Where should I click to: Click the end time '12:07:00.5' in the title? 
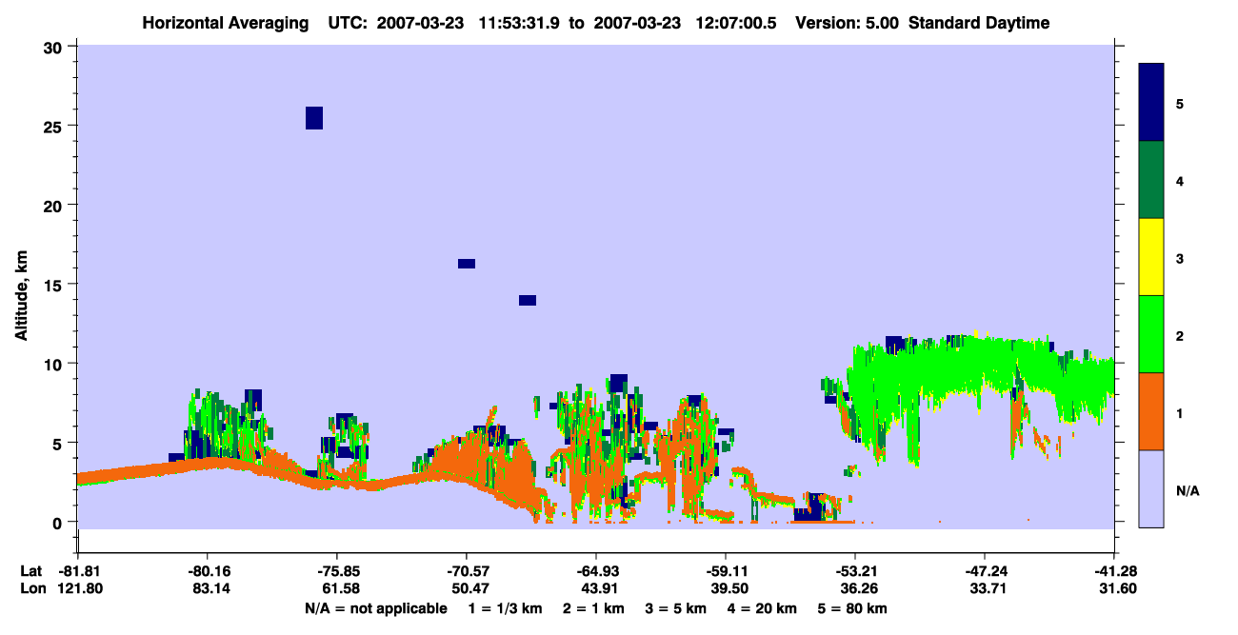point(735,23)
